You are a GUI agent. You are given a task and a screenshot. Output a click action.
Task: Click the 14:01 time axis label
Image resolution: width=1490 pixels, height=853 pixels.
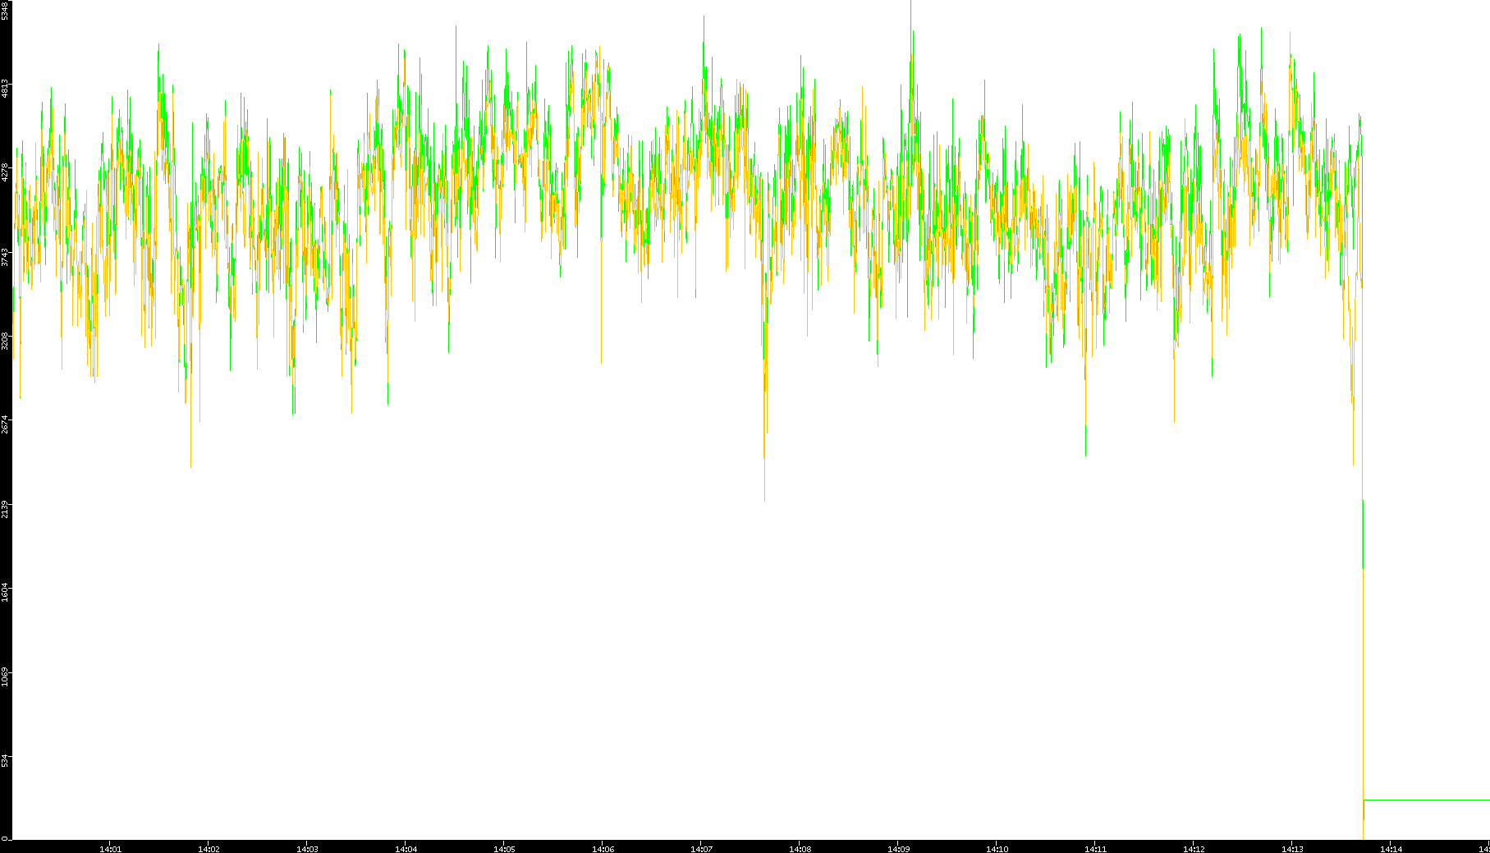pyautogui.click(x=110, y=849)
